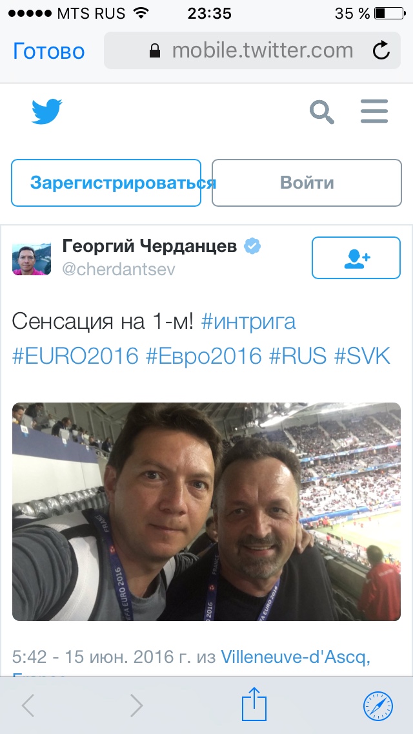This screenshot has width=413, height=734.
Task: Open Twitter search with magnifier icon
Action: (x=322, y=111)
